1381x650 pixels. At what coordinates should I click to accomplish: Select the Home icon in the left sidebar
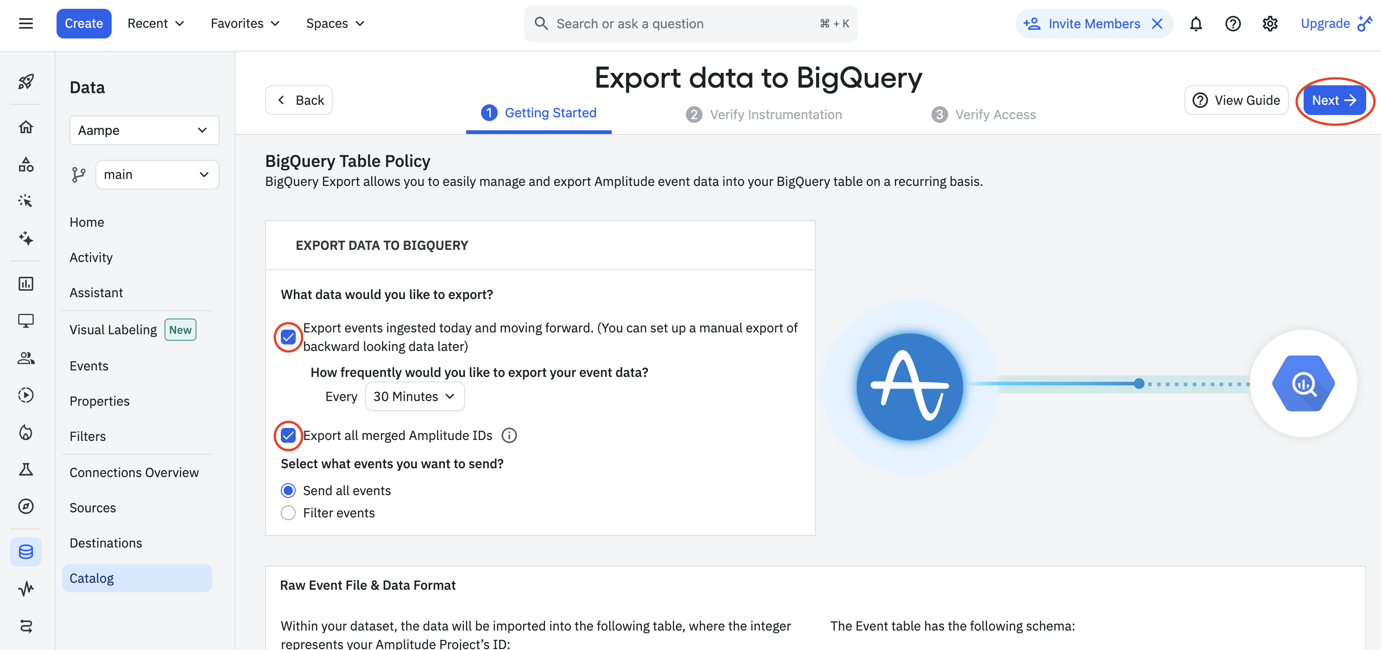26,127
